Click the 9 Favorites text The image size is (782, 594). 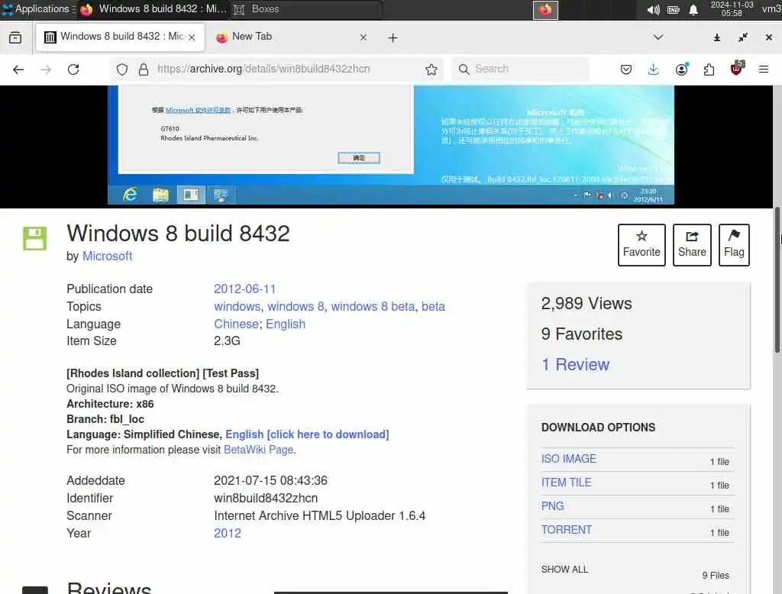pyautogui.click(x=581, y=334)
